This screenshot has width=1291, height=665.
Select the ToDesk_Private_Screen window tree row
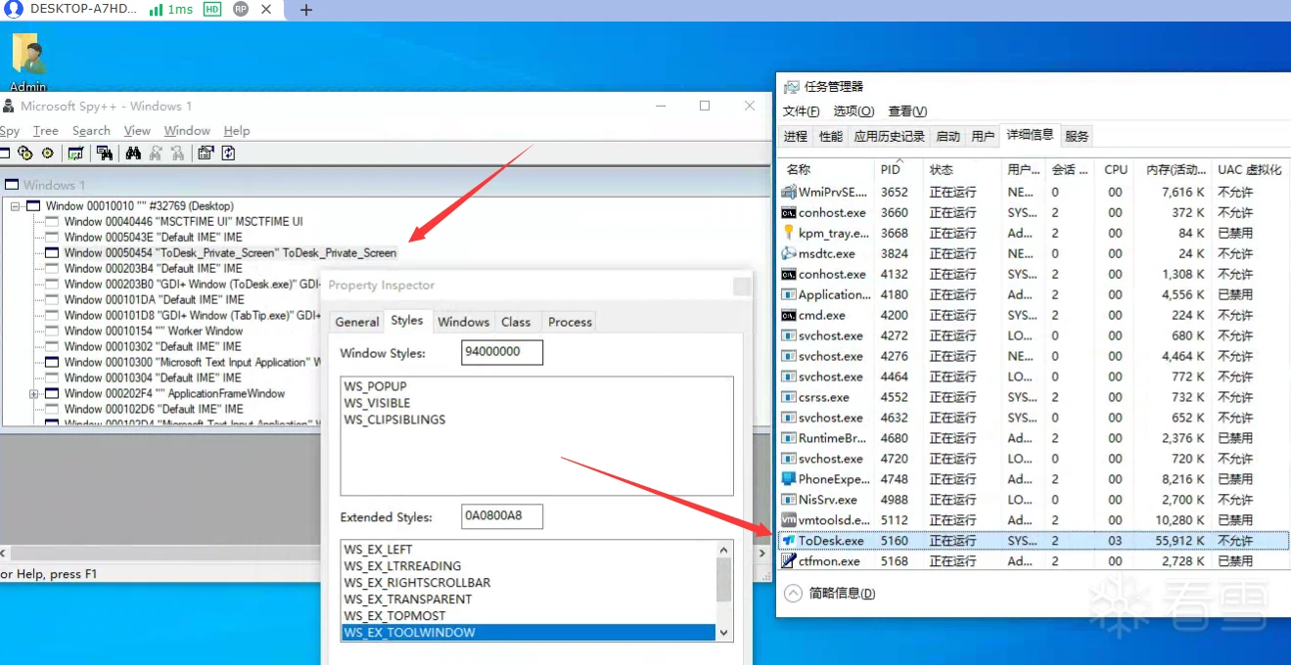click(x=230, y=252)
